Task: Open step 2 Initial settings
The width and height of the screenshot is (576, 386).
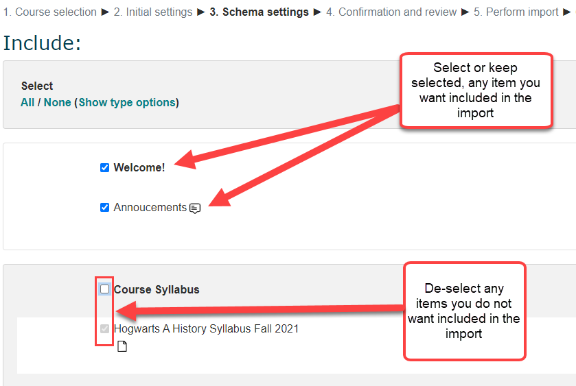Action: [x=152, y=12]
